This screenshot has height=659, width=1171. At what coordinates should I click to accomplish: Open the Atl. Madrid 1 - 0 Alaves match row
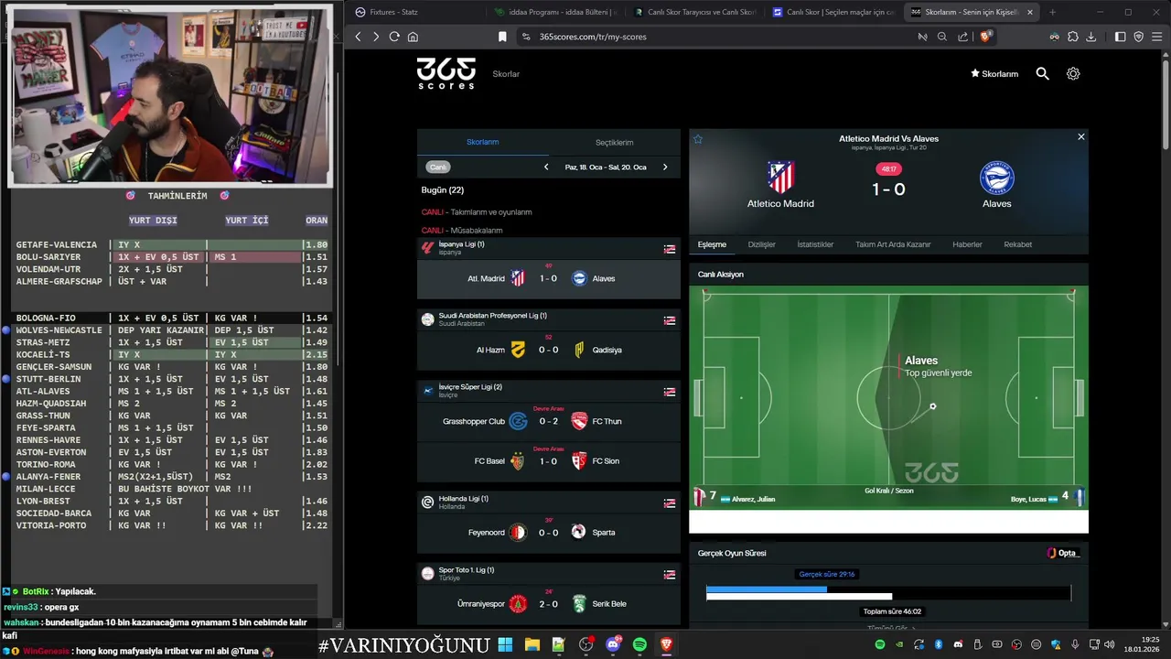[x=549, y=278]
